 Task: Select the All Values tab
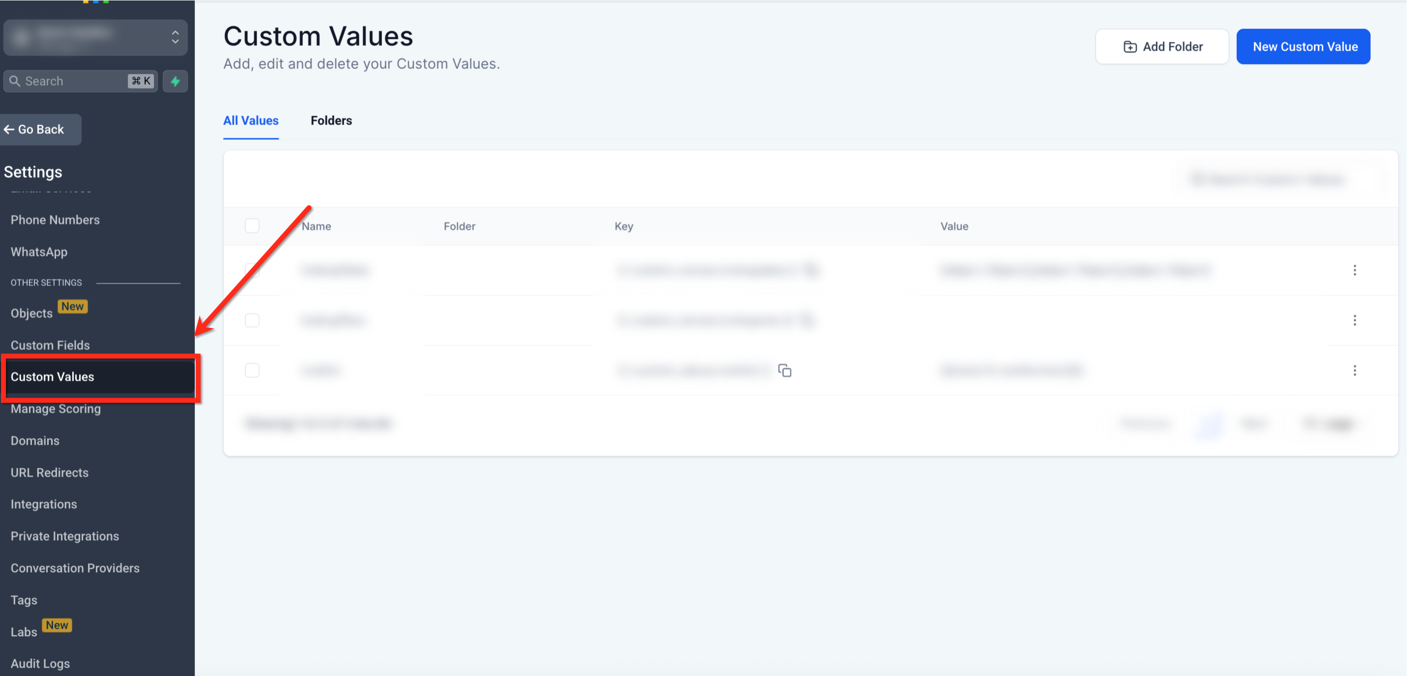click(250, 121)
